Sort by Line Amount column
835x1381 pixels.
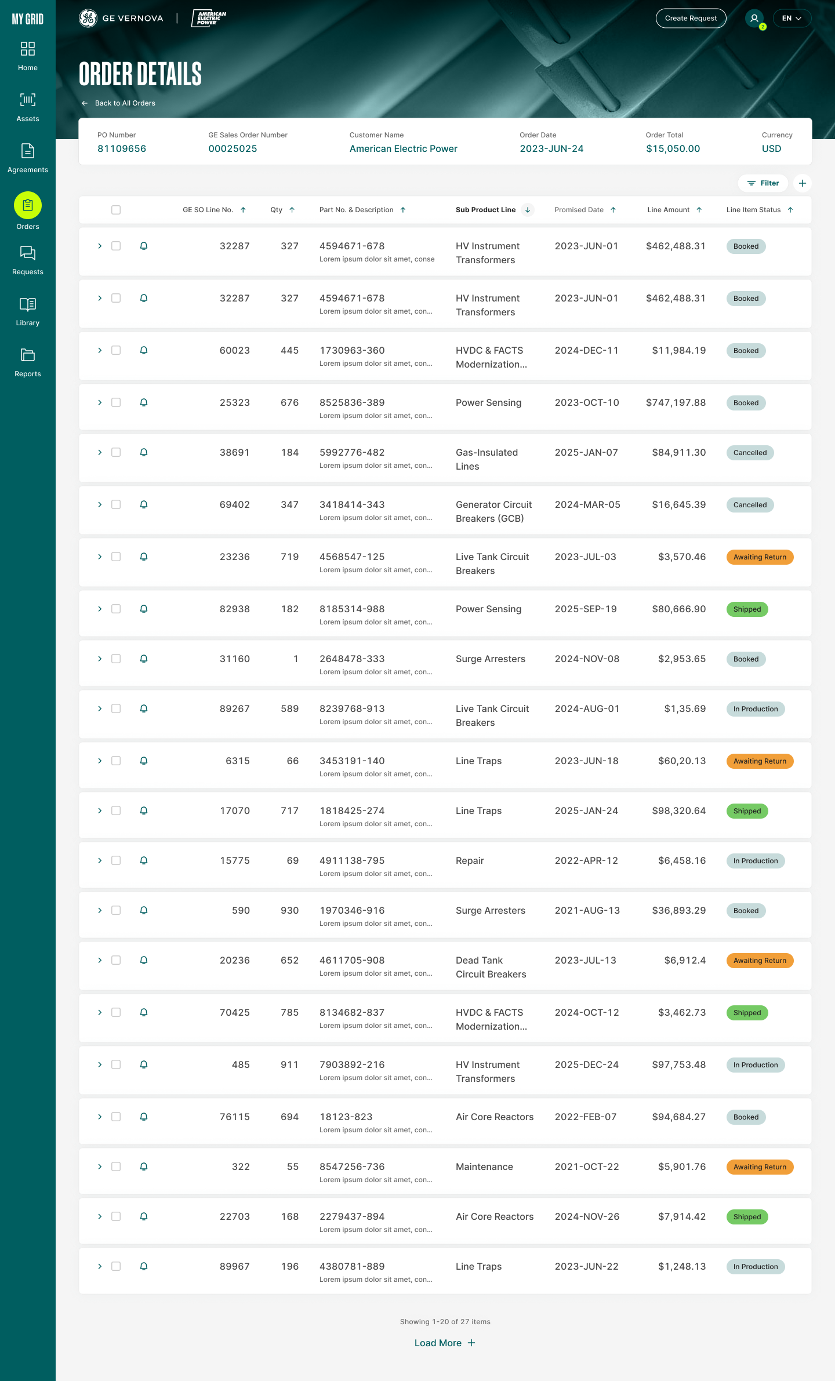674,210
